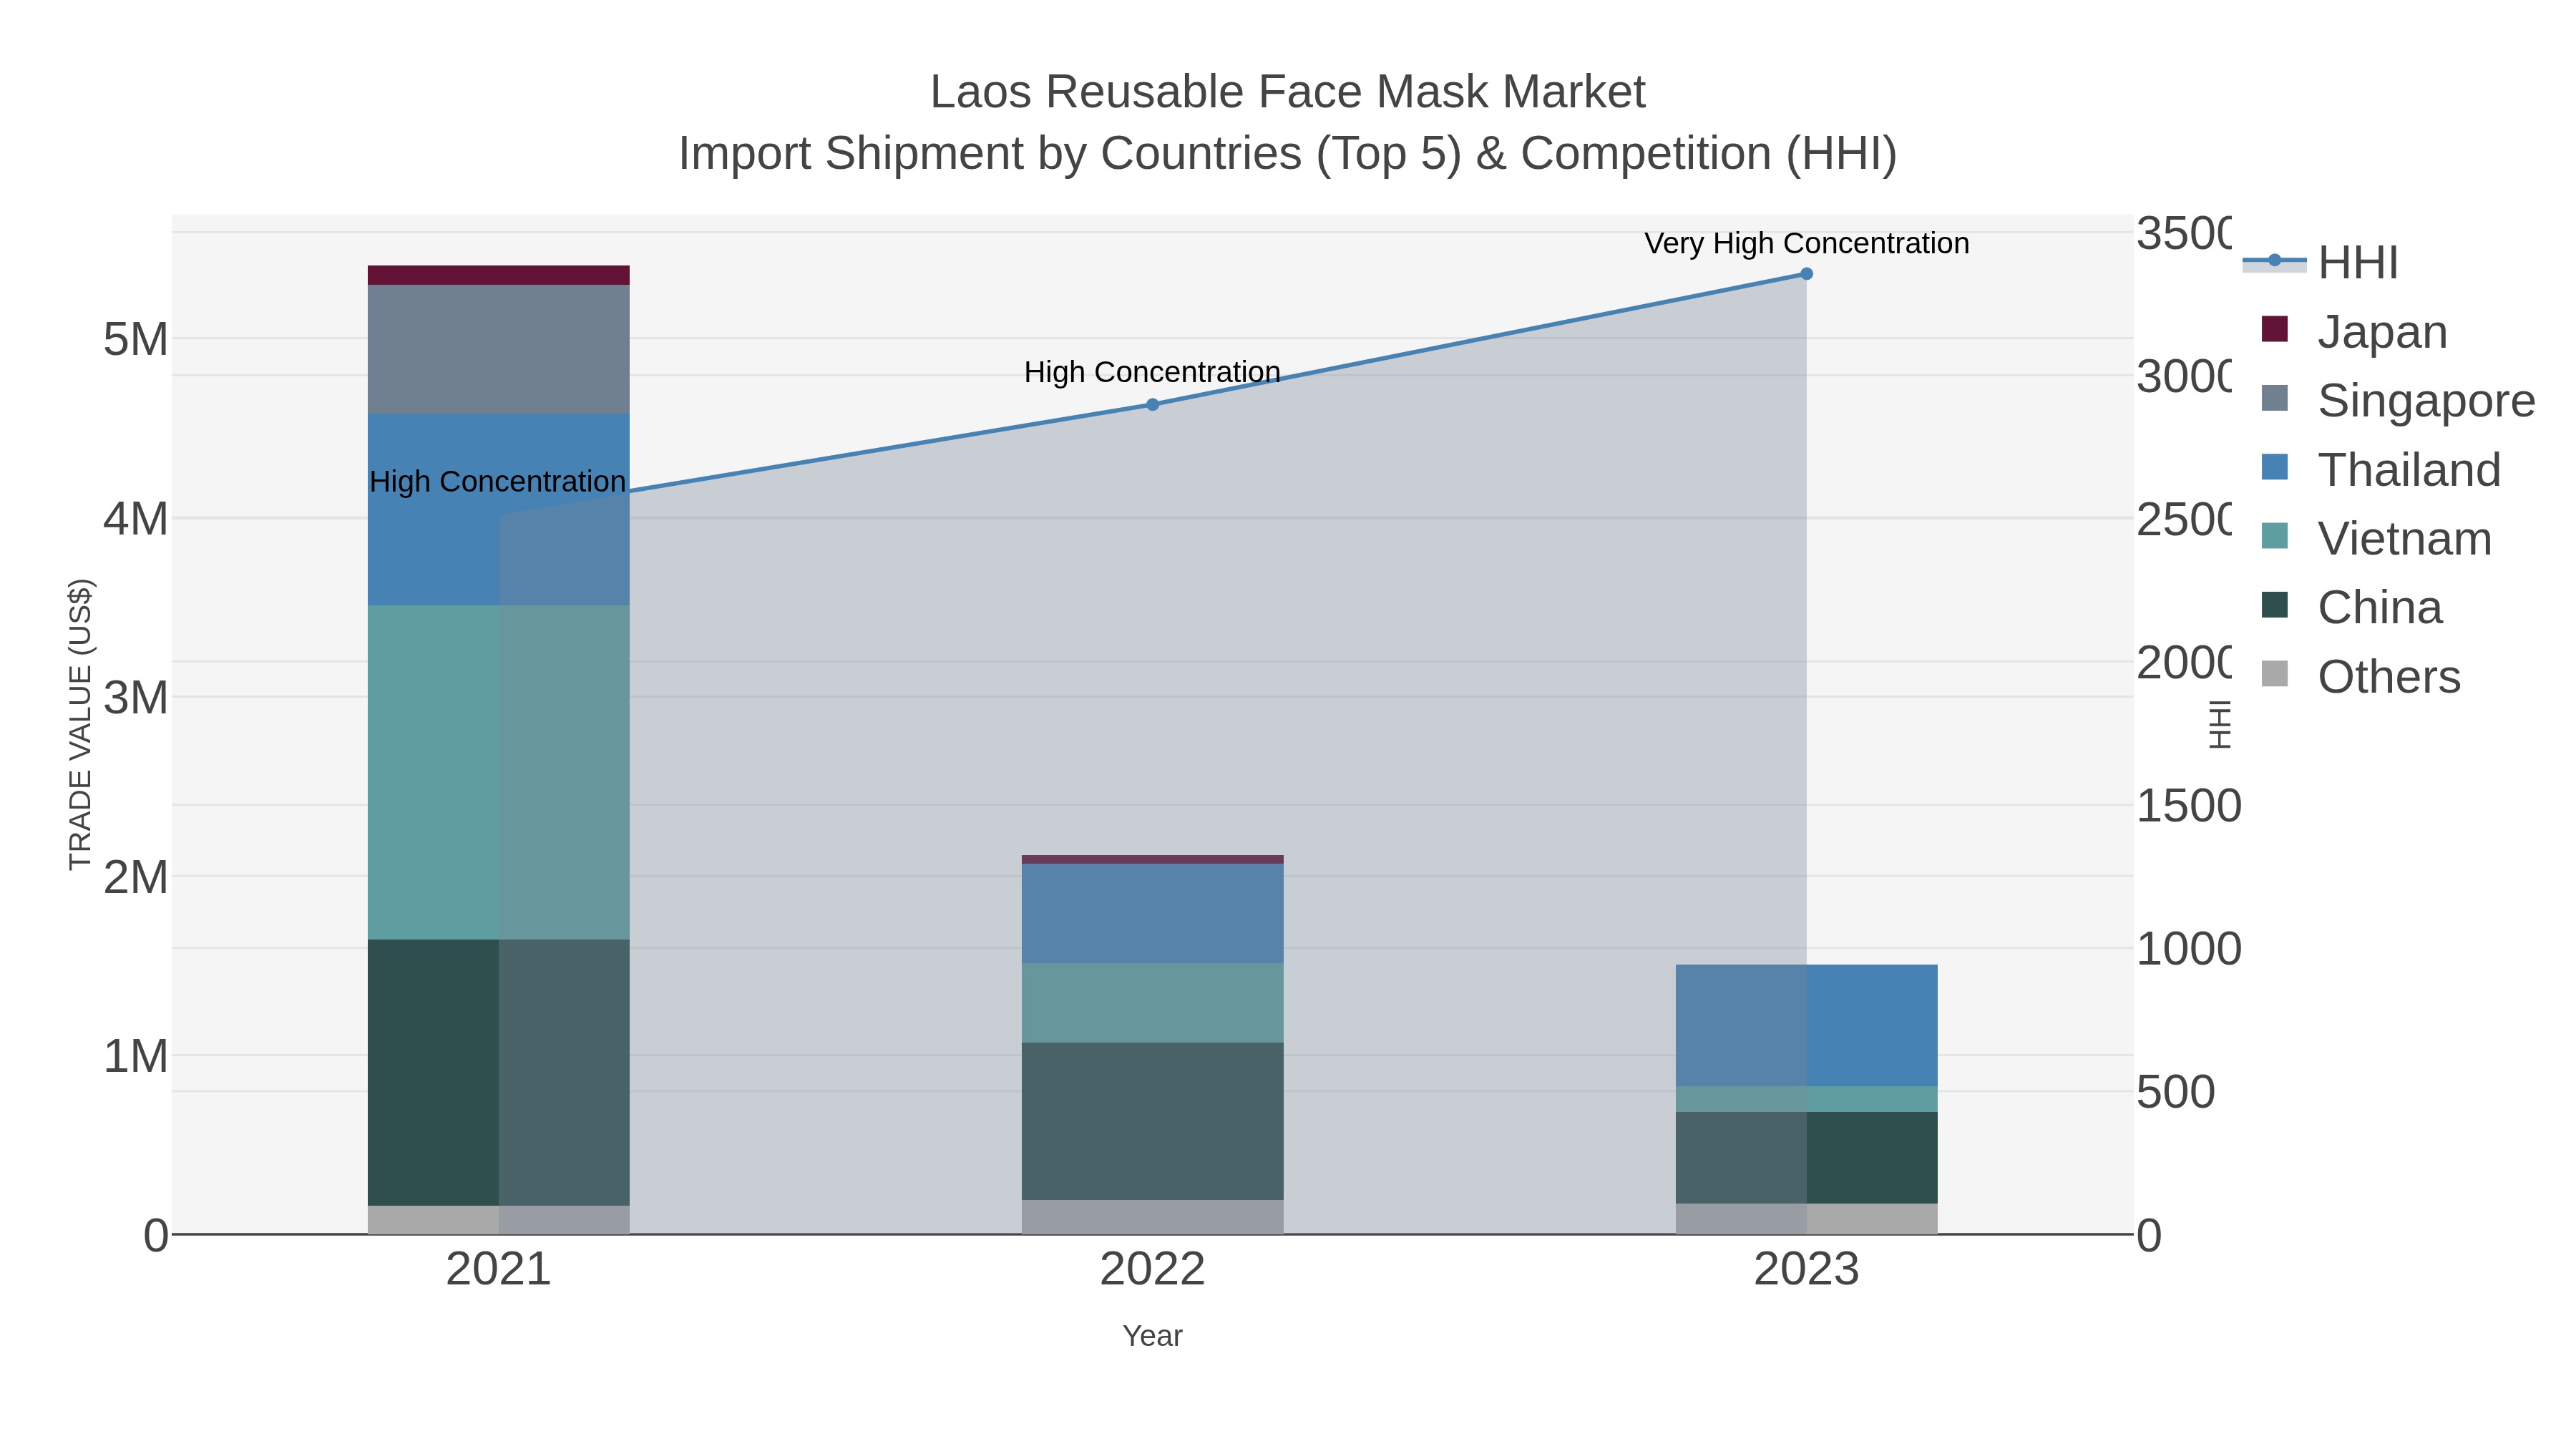Click 'High Concentration' label above 2022
Image resolution: width=2576 pixels, height=1449 pixels.
pyautogui.click(x=1152, y=372)
